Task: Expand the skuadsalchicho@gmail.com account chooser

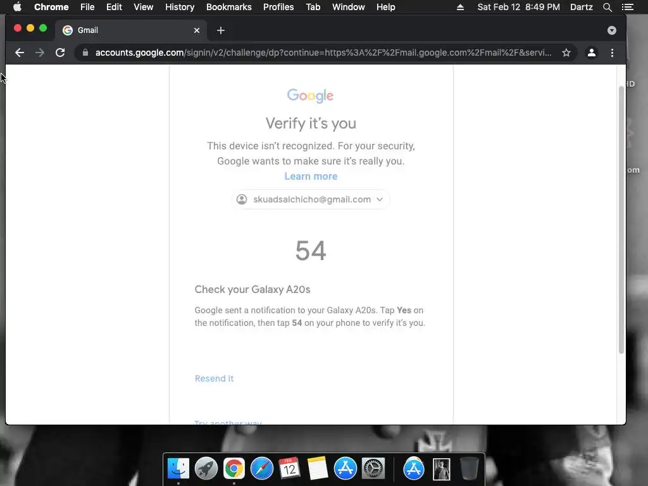Action: point(310,199)
